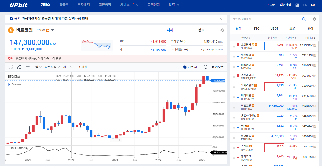
Task: Open the 월 interval dropdown
Action: click(x=38, y=67)
